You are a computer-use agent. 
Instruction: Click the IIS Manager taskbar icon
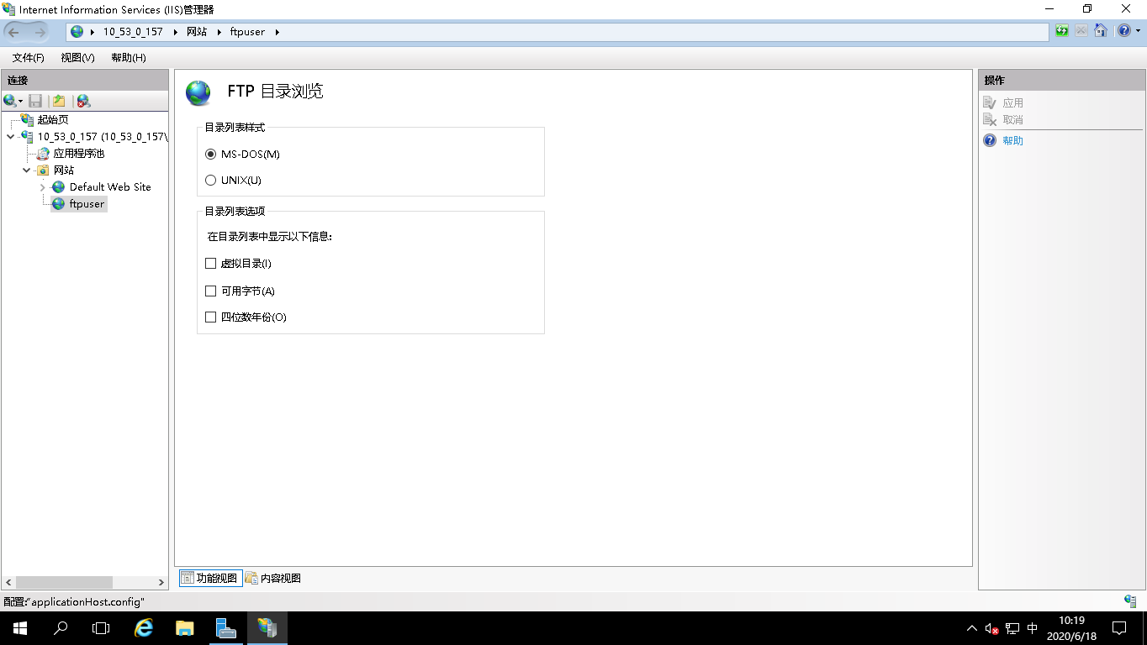click(x=267, y=628)
